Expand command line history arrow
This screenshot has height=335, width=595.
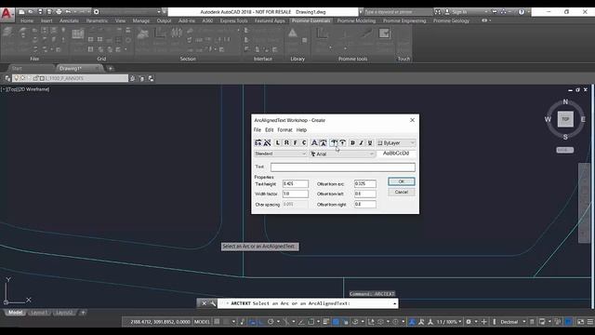pyautogui.click(x=394, y=303)
